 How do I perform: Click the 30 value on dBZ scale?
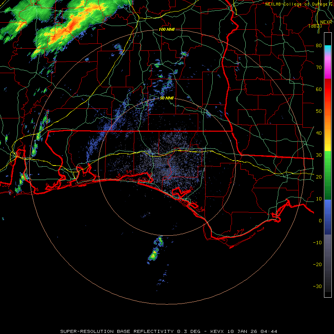(319, 155)
